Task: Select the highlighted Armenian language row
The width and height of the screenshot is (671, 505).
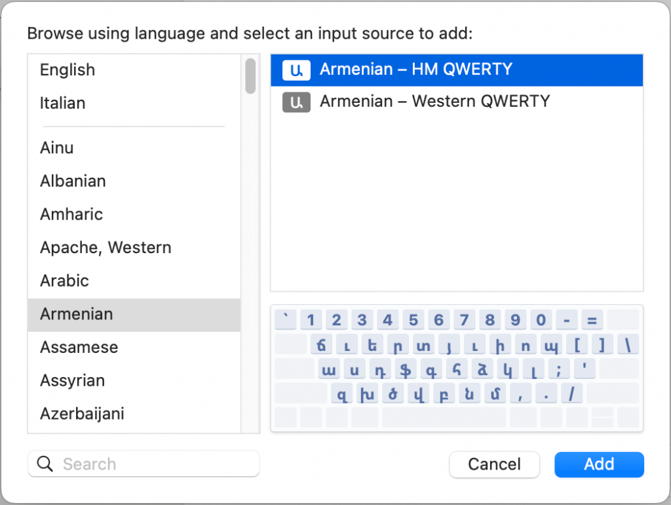Action: pos(134,314)
